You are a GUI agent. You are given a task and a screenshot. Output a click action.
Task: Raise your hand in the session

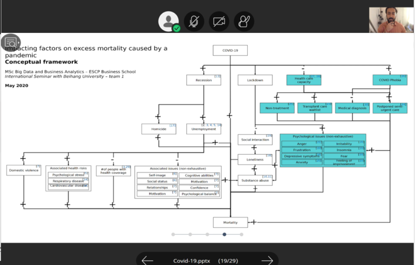pyautogui.click(x=244, y=21)
